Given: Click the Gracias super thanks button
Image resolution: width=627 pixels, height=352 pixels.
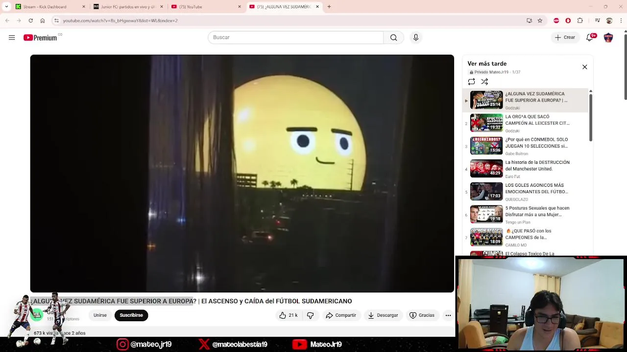Looking at the screenshot, I should pyautogui.click(x=422, y=315).
